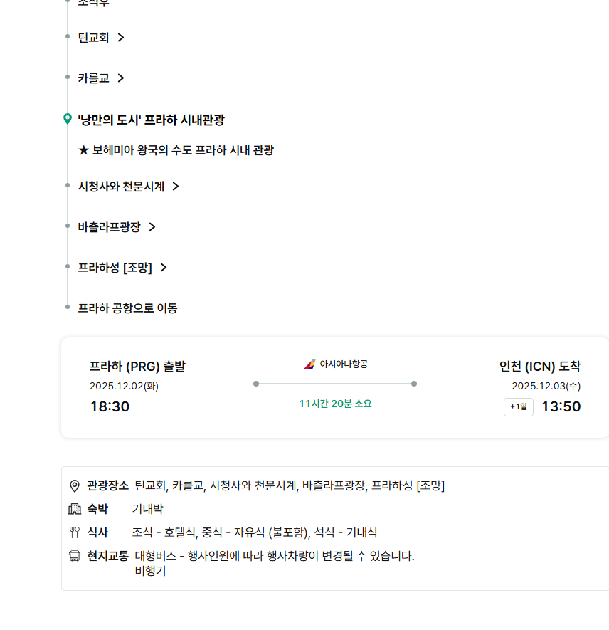The image size is (609, 630).
Task: Click the green location pin icon
Action: (68, 119)
